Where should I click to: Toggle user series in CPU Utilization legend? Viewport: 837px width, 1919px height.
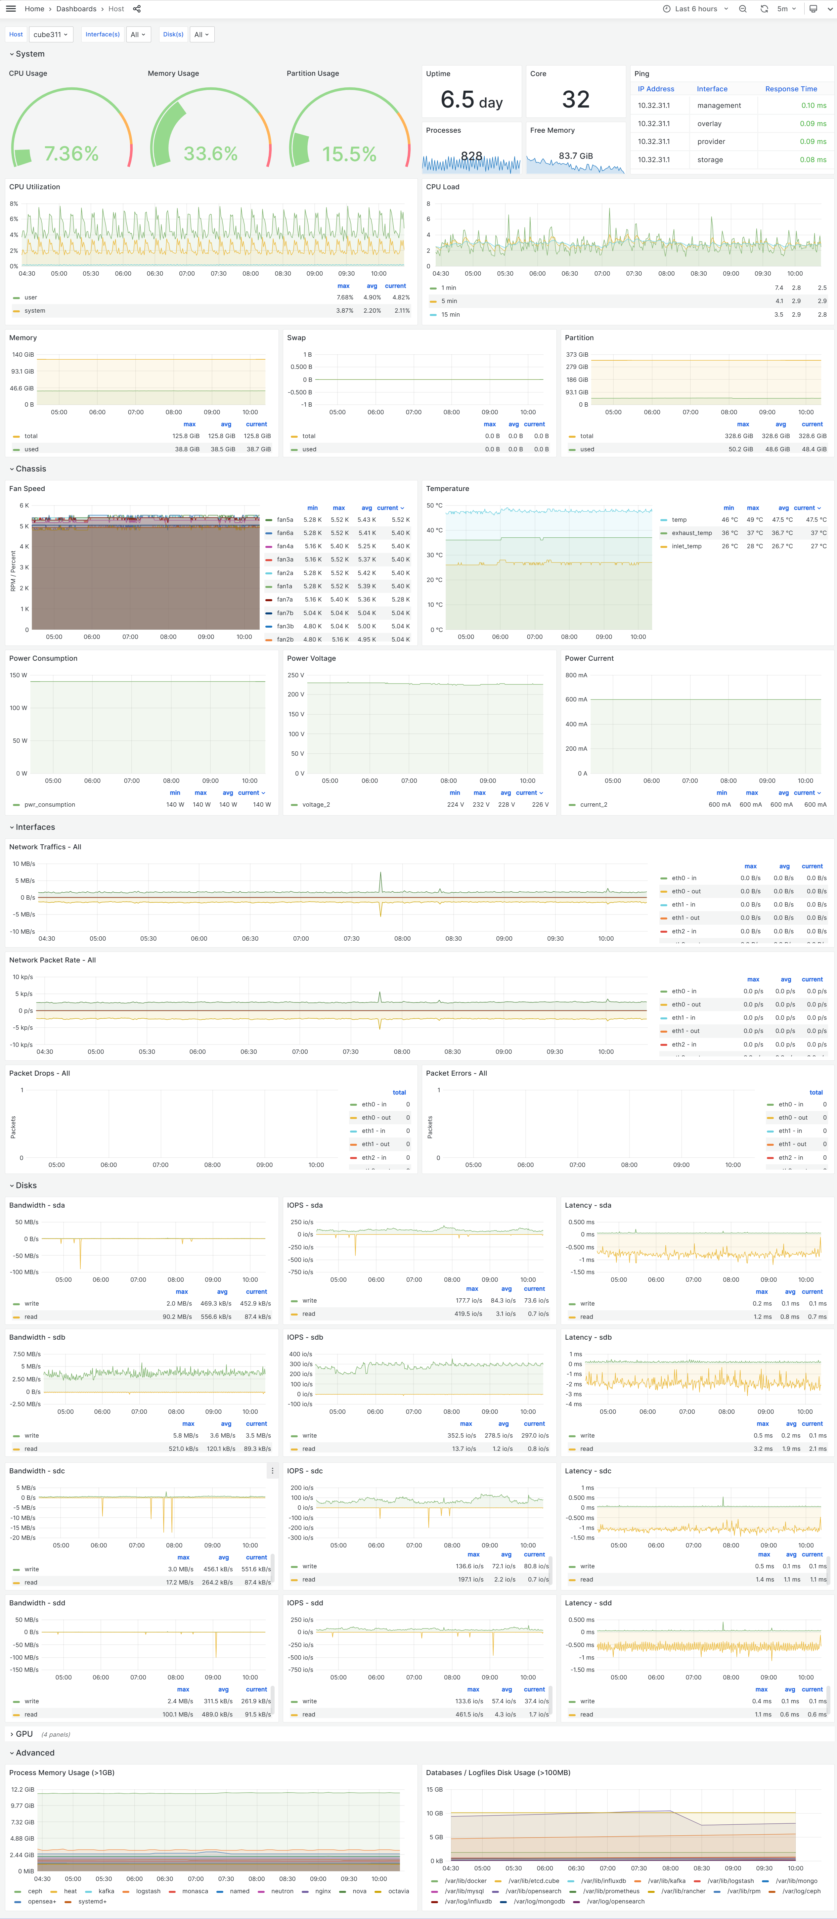(x=30, y=297)
